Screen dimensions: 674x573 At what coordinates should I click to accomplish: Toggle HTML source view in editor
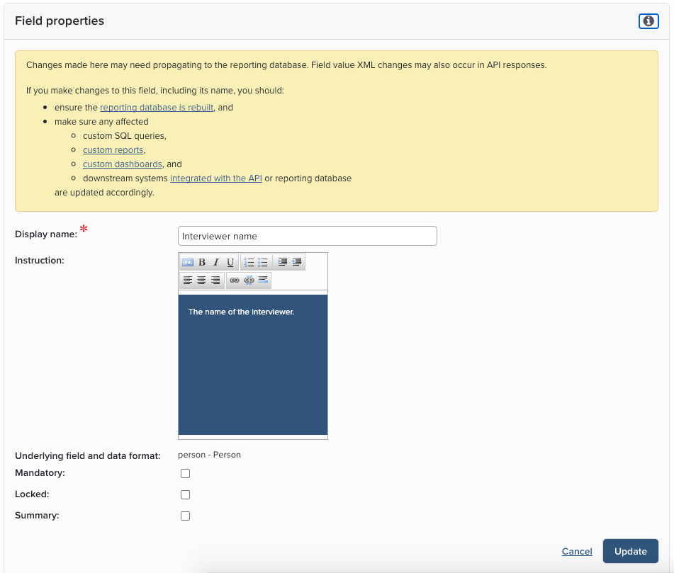pos(188,262)
